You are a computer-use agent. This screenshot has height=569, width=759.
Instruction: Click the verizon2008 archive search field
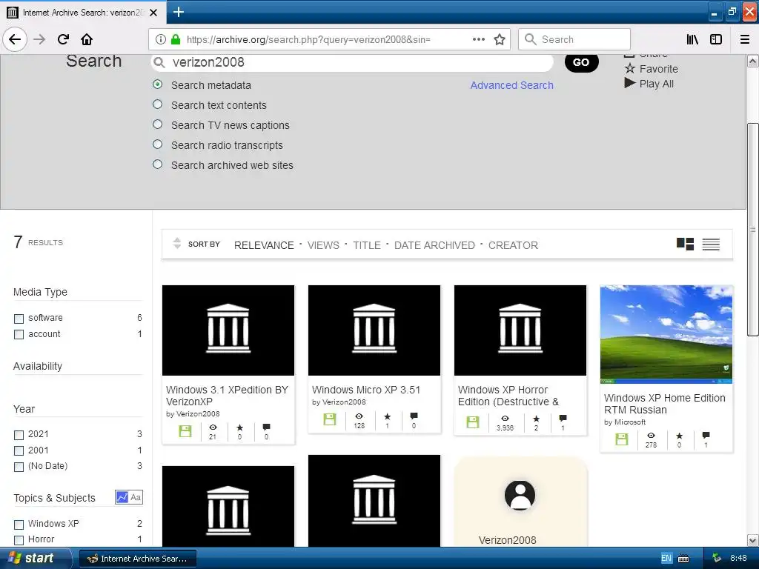tap(352, 62)
